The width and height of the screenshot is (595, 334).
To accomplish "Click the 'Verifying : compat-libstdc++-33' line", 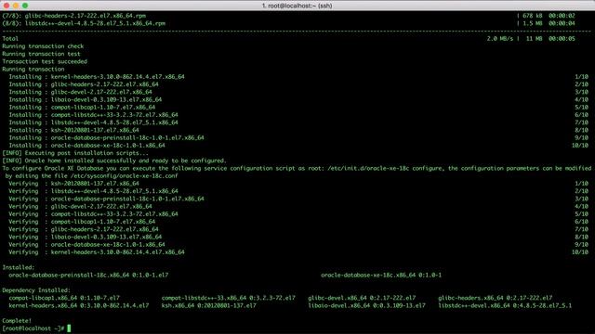I will [x=93, y=214].
